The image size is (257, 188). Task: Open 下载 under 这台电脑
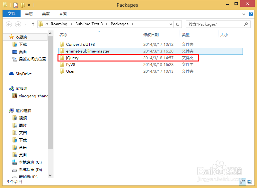click(20, 140)
